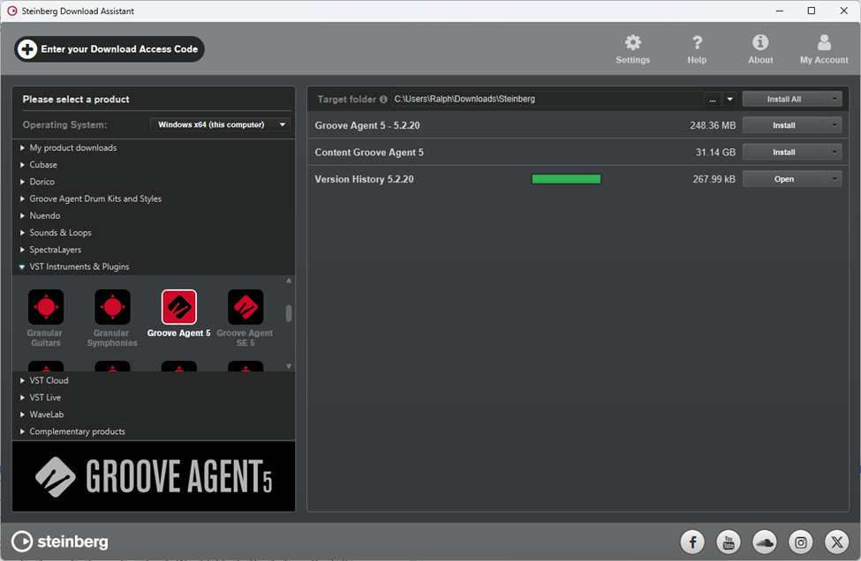
Task: Open target folder history dropdown arrow
Action: click(729, 100)
